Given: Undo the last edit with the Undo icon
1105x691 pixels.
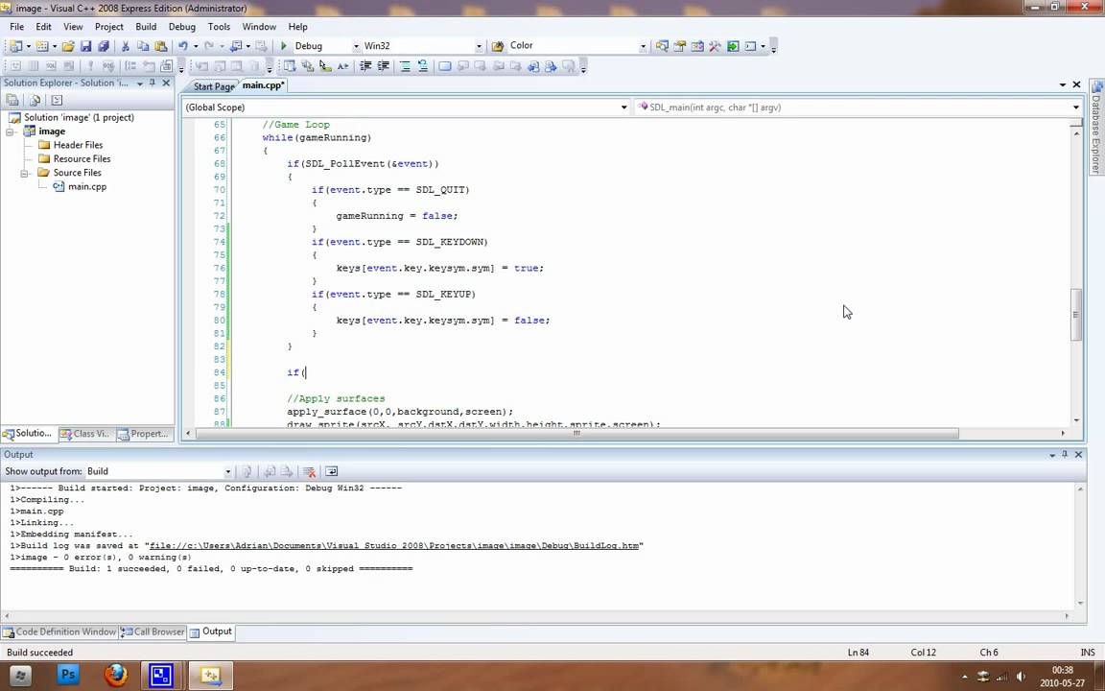Looking at the screenshot, I should (x=182, y=46).
